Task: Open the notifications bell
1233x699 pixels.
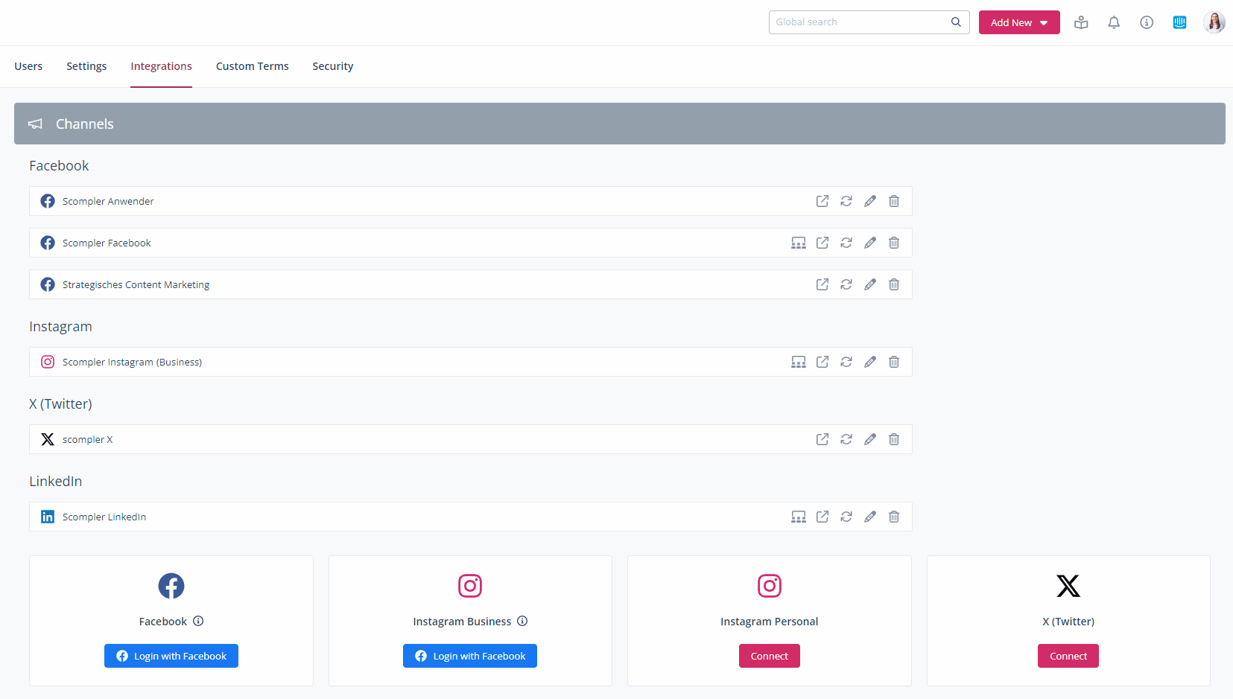Action: pyautogui.click(x=1114, y=22)
